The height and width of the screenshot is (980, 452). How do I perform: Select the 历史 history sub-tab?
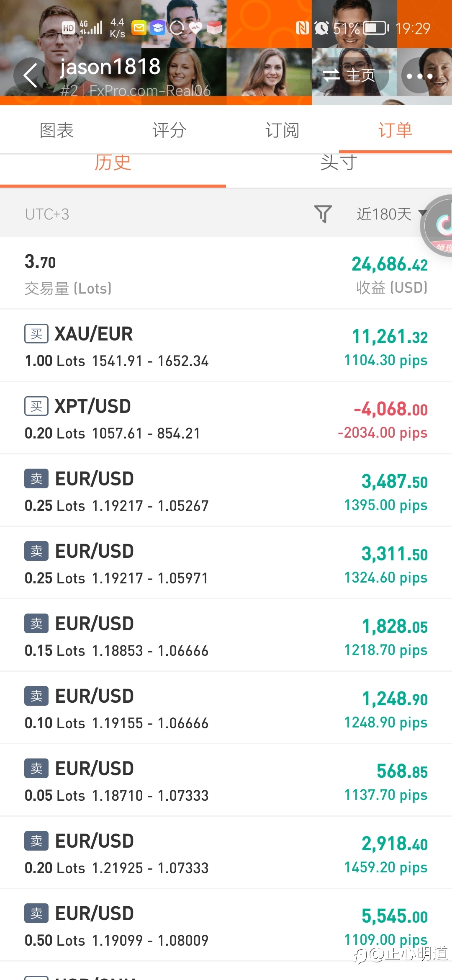113,163
